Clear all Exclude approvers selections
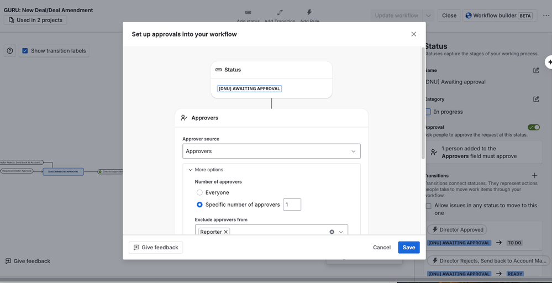 click(x=332, y=232)
